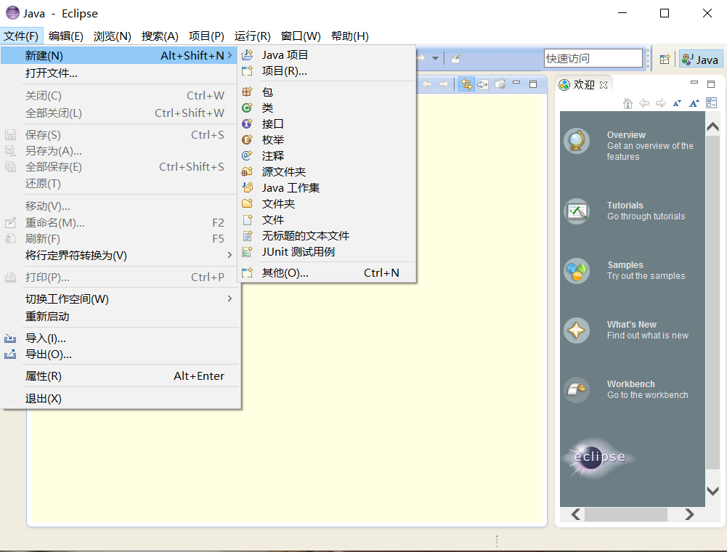Choose 重新启动 to restart Eclipse
Image resolution: width=727 pixels, height=552 pixels.
121,317
